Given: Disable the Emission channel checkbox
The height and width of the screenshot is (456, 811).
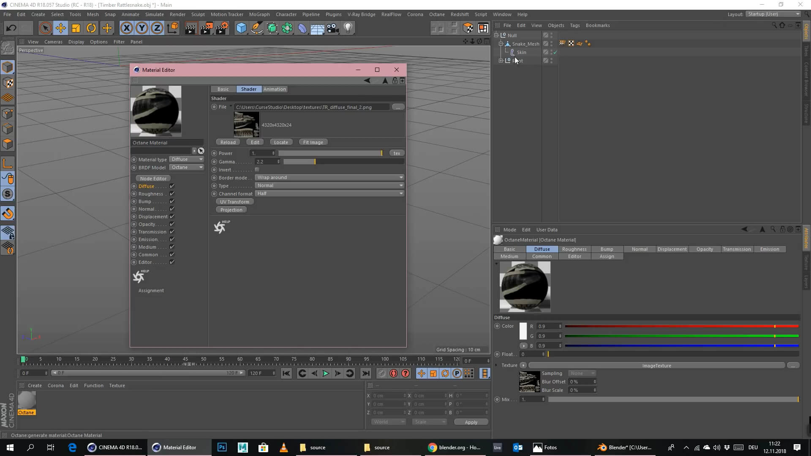Looking at the screenshot, I should [x=172, y=239].
